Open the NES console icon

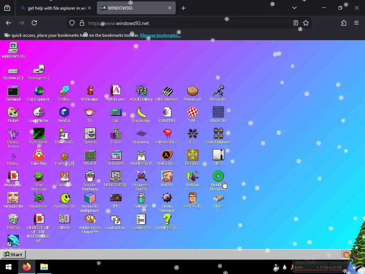click(218, 157)
